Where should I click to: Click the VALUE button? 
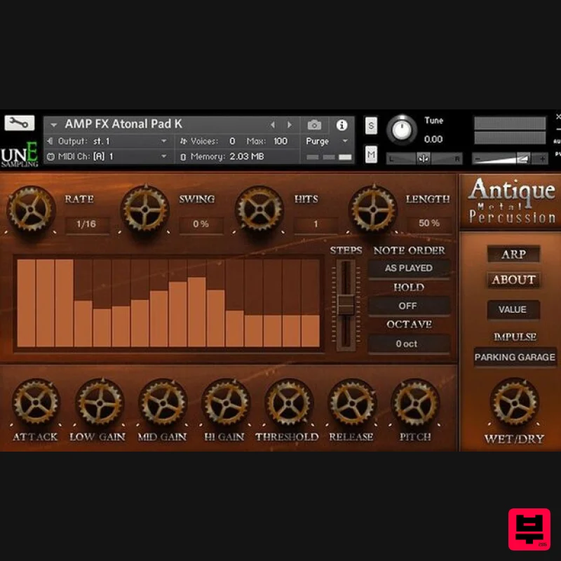pyautogui.click(x=513, y=309)
